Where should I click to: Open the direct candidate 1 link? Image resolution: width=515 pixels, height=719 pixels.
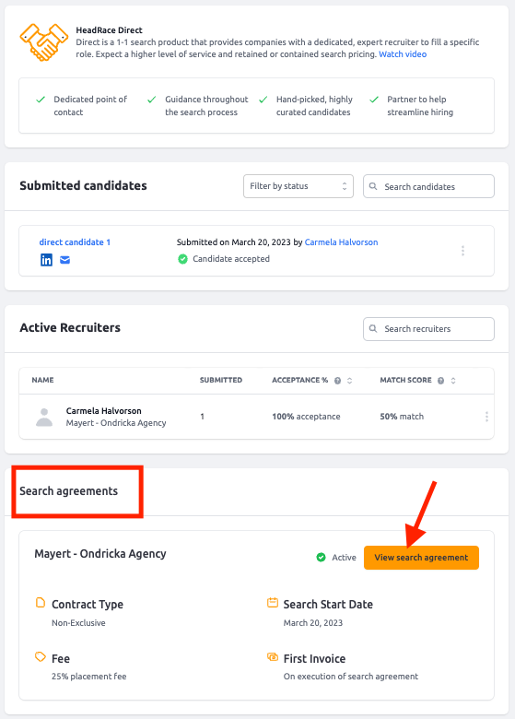point(75,242)
